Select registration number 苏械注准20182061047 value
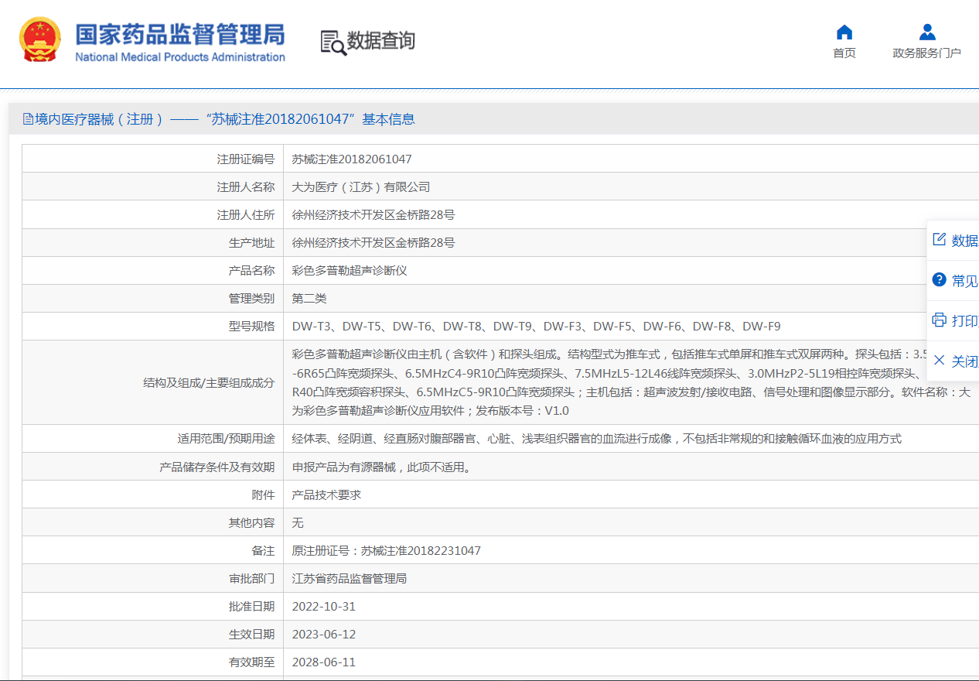 pyautogui.click(x=352, y=159)
